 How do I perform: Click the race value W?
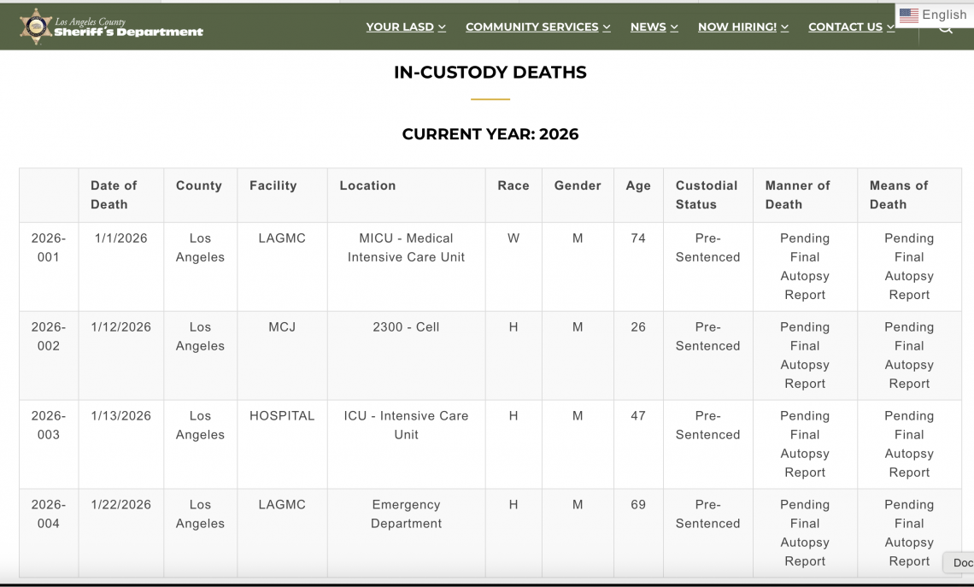513,238
